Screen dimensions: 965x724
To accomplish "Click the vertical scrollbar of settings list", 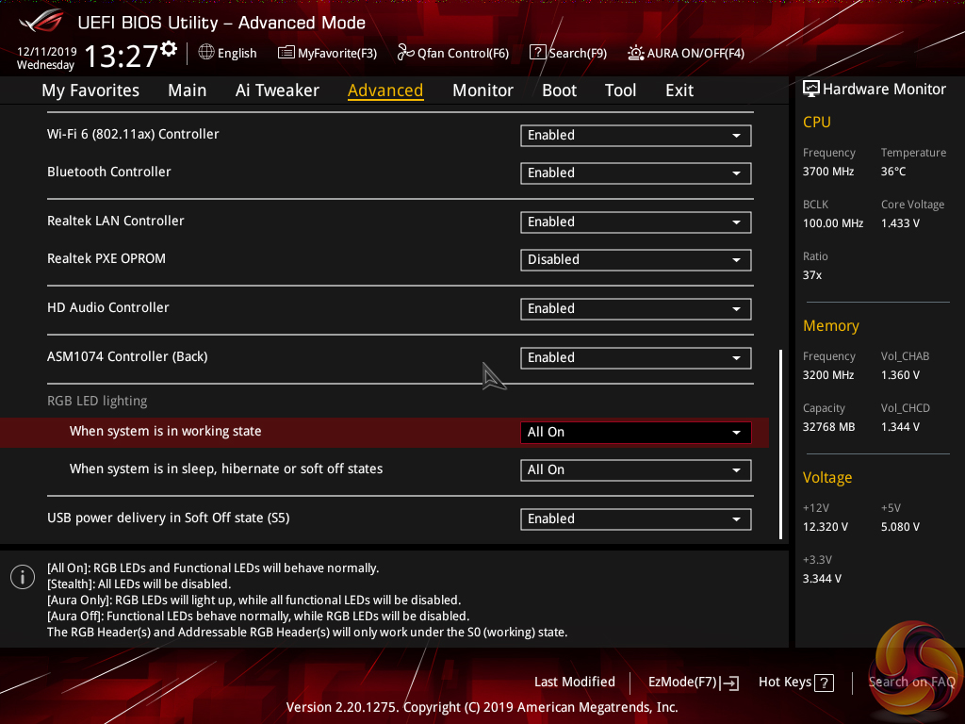I will tap(780, 443).
